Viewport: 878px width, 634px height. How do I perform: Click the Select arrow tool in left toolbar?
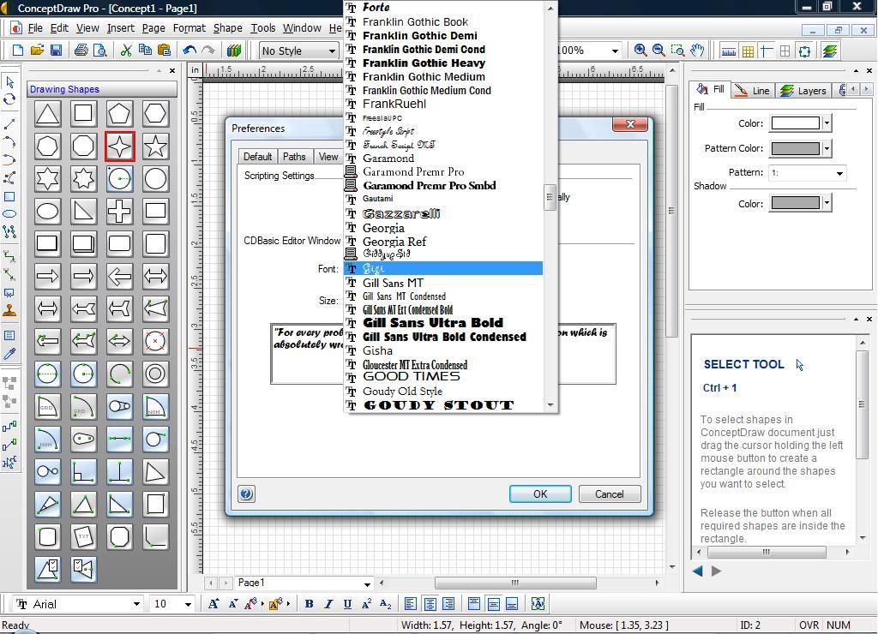point(9,82)
